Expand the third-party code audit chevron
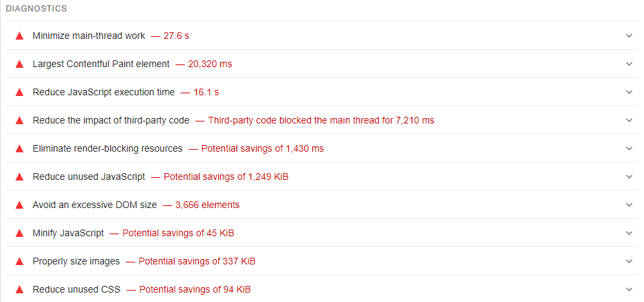This screenshot has height=302, width=644. (x=629, y=120)
